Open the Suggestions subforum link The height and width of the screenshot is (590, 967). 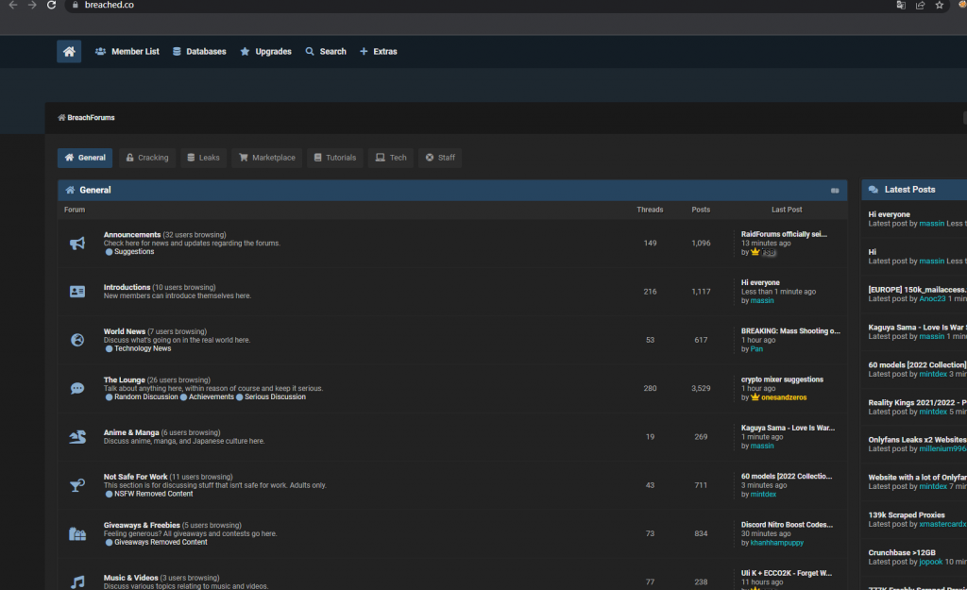[134, 252]
